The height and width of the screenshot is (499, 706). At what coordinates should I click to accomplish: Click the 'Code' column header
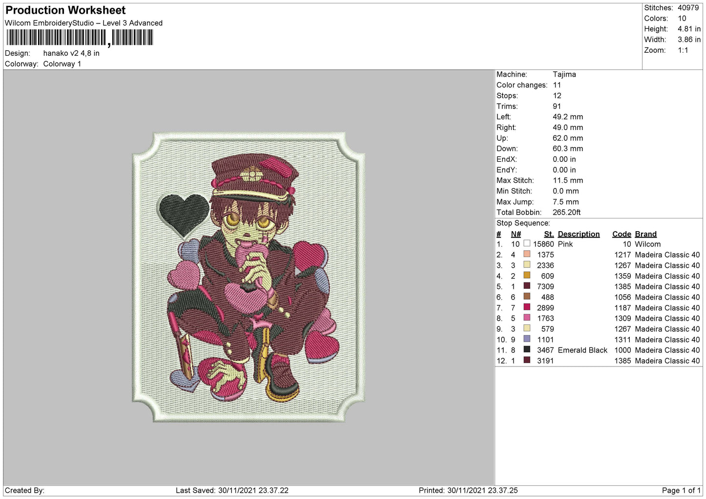pyautogui.click(x=622, y=234)
